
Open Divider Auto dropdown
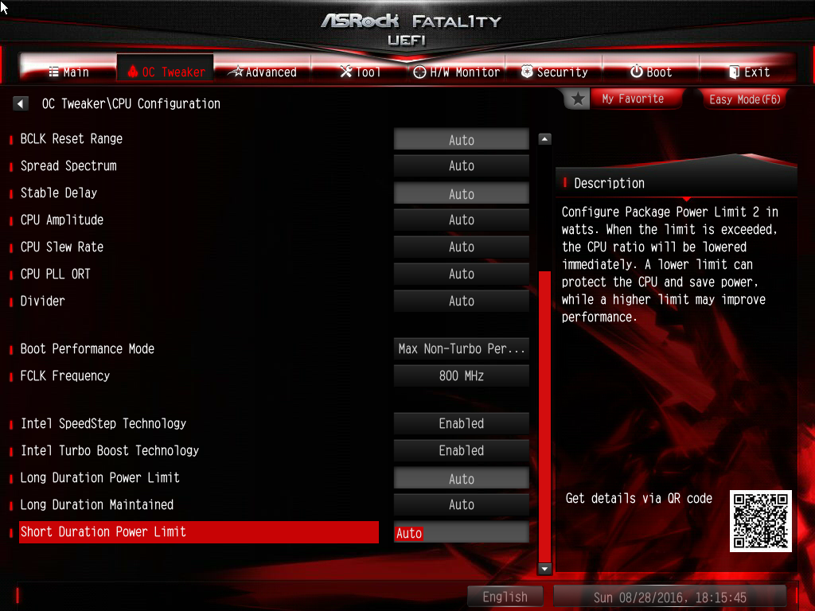pyautogui.click(x=461, y=302)
